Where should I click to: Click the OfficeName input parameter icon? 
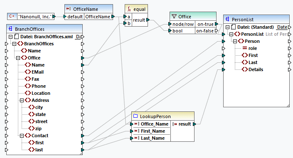tap(69, 9)
